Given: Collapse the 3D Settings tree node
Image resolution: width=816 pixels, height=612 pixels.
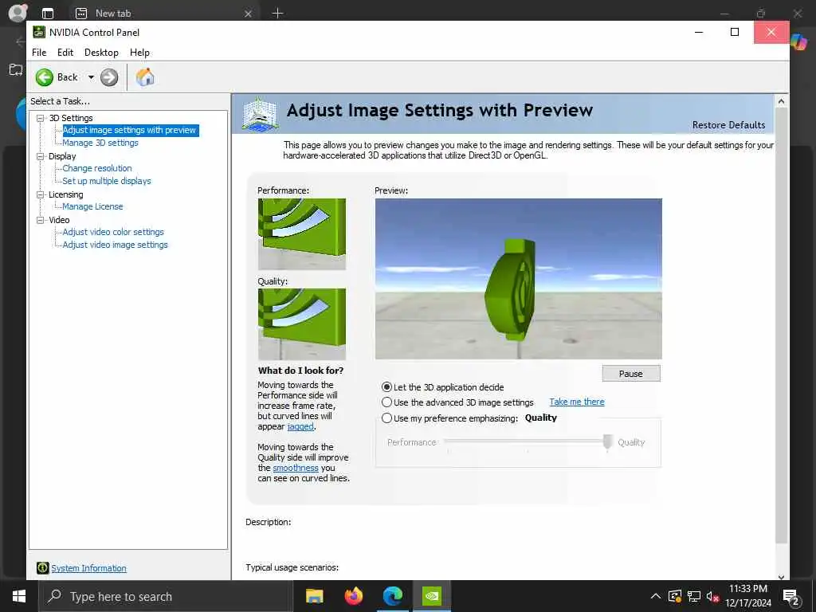Looking at the screenshot, I should click(40, 118).
